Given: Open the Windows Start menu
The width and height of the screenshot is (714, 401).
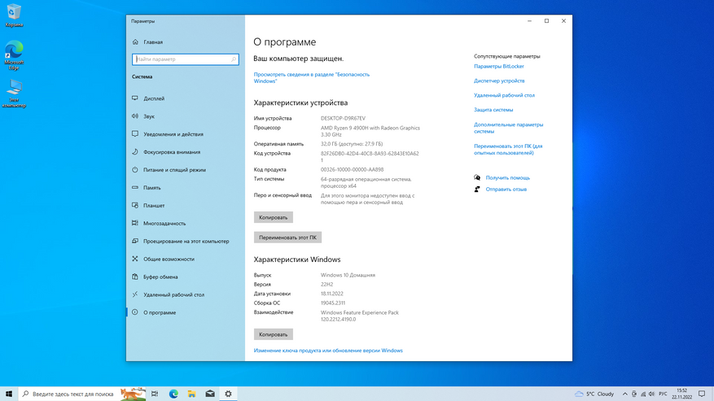Looking at the screenshot, I should point(9,394).
